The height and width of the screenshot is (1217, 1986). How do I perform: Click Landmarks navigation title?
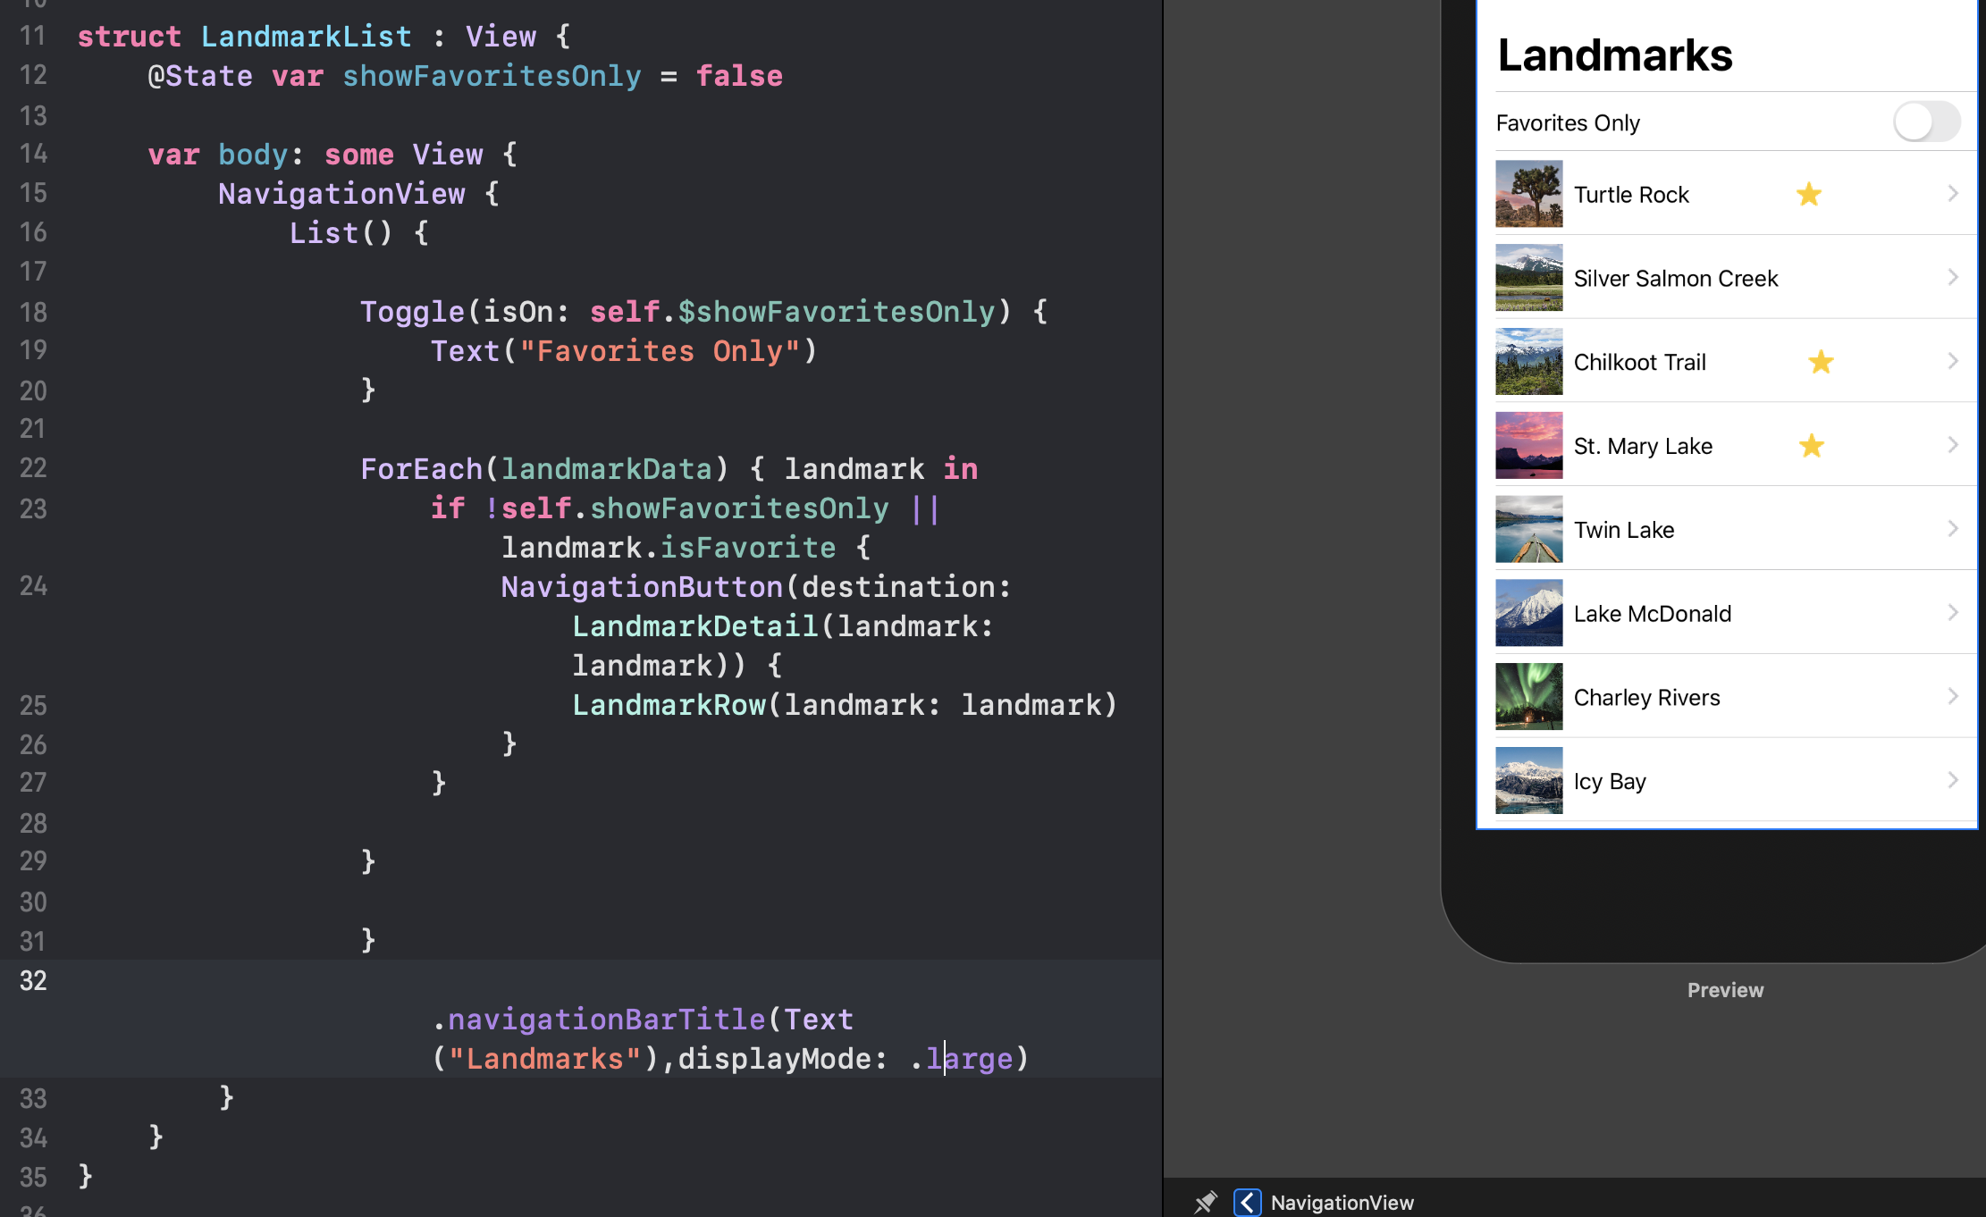pos(1614,55)
